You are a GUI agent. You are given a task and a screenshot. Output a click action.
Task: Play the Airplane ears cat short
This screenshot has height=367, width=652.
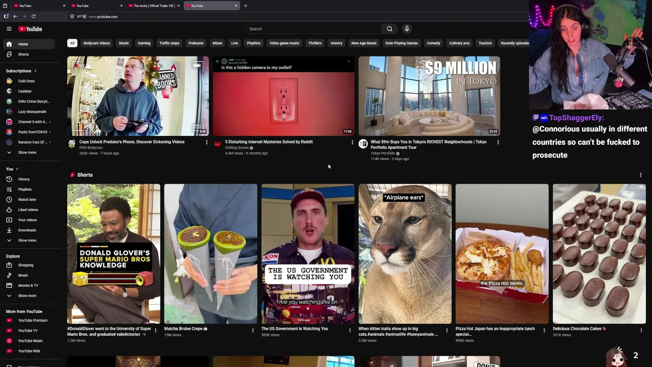coord(405,254)
